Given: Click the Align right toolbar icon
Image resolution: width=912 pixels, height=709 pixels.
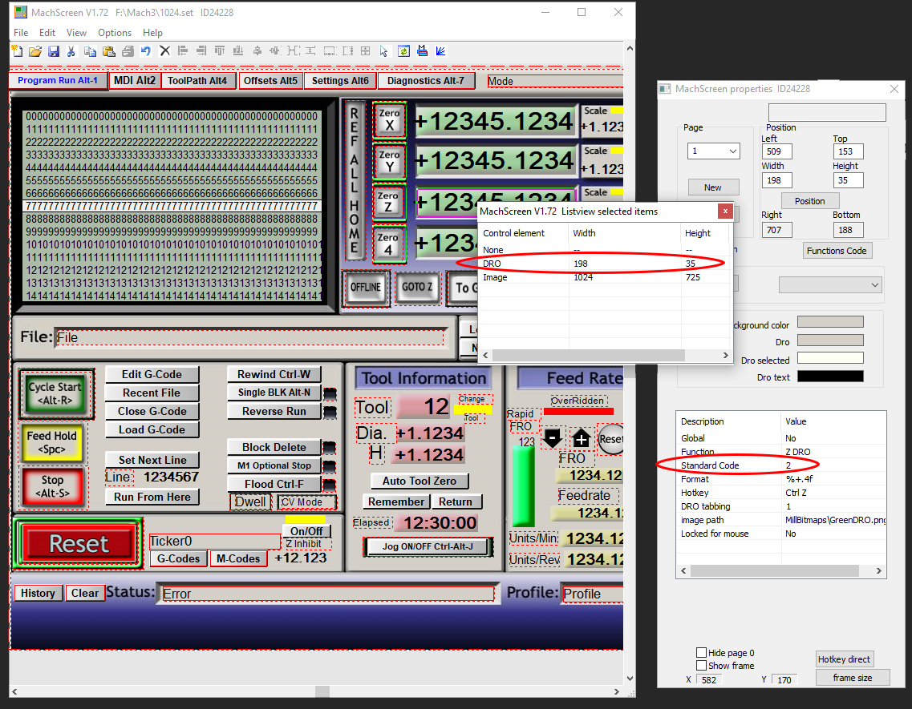Looking at the screenshot, I should click(201, 51).
